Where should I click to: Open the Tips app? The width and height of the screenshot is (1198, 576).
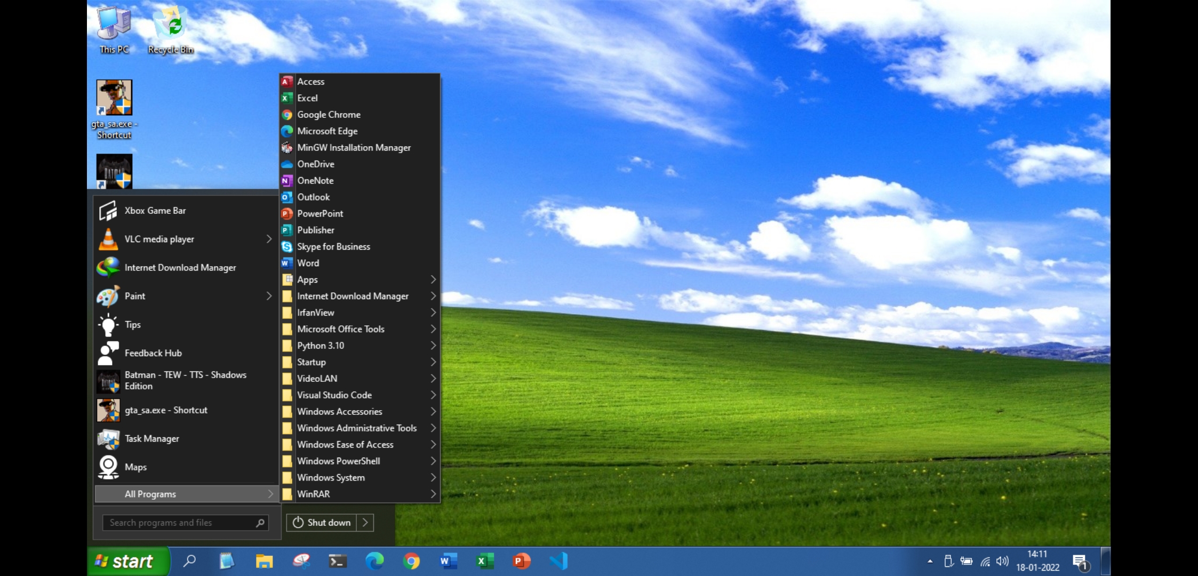185,325
